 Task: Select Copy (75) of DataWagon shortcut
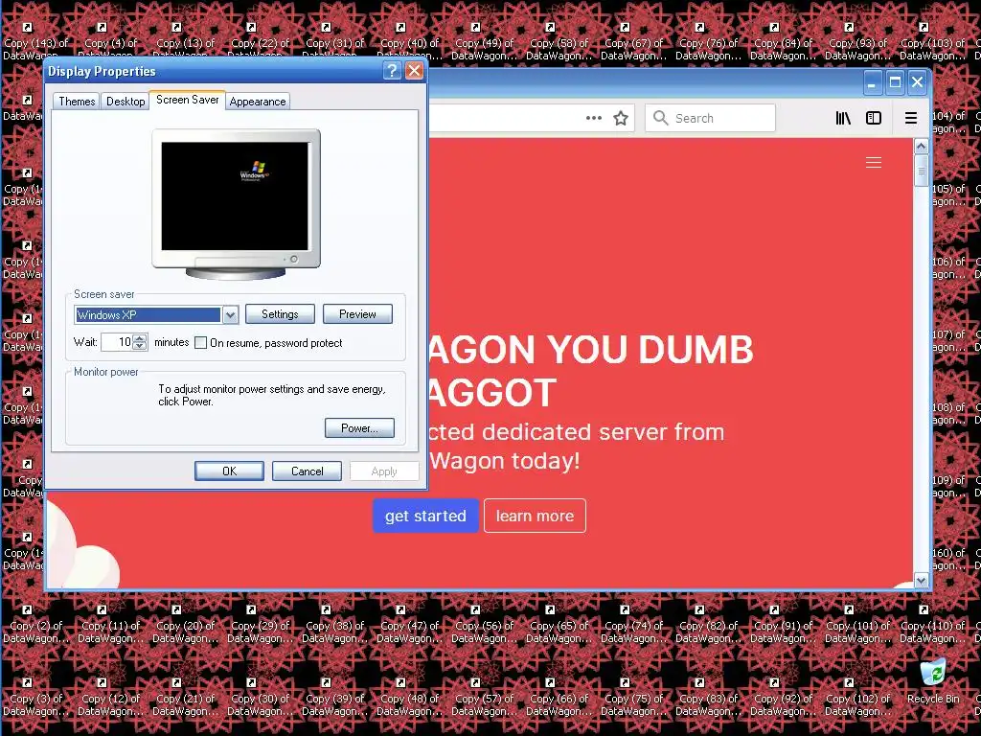coord(633,697)
